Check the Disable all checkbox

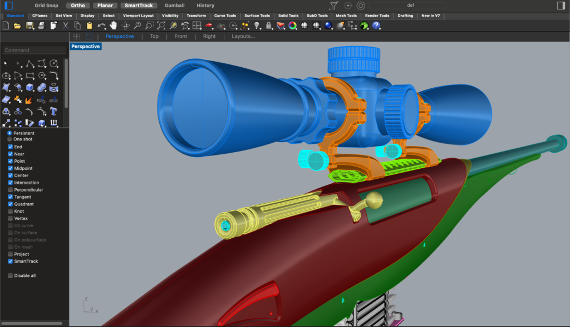(10, 275)
